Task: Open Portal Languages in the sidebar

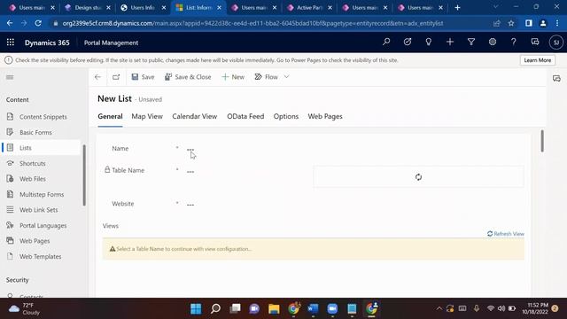Action: pos(43,225)
